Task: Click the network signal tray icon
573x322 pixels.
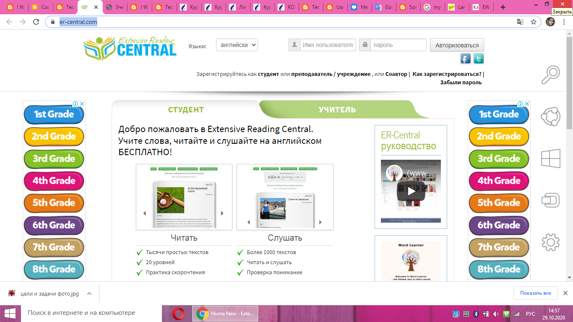Action: pyautogui.click(x=516, y=314)
